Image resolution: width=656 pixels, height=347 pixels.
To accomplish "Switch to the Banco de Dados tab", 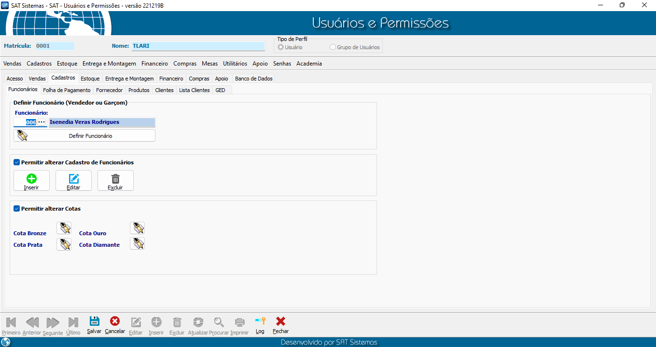I will click(x=253, y=79).
